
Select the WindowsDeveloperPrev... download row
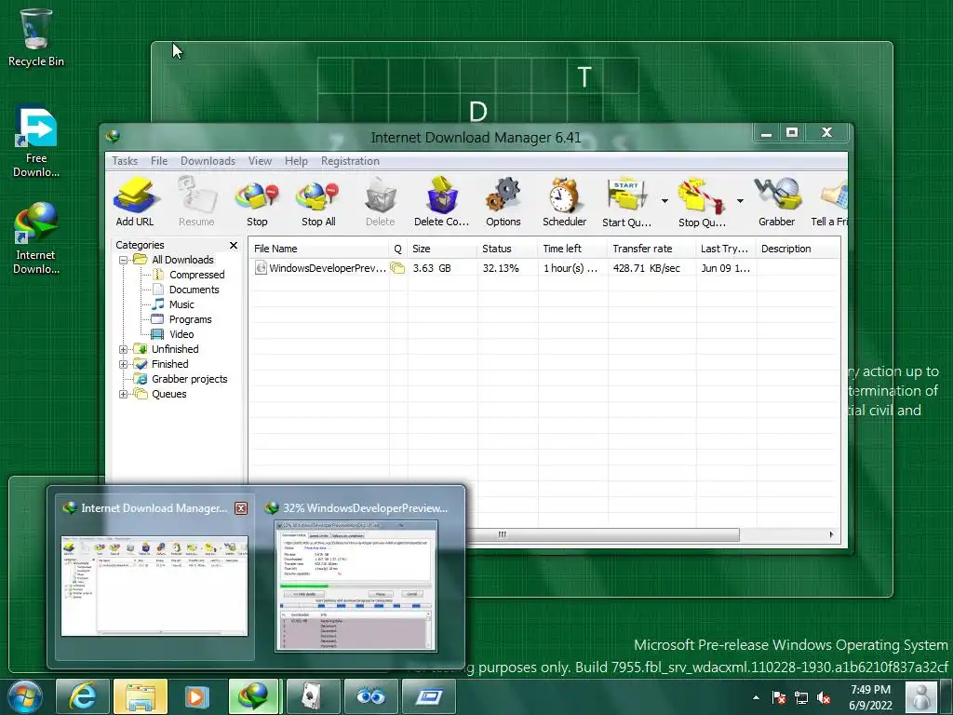pyautogui.click(x=544, y=268)
